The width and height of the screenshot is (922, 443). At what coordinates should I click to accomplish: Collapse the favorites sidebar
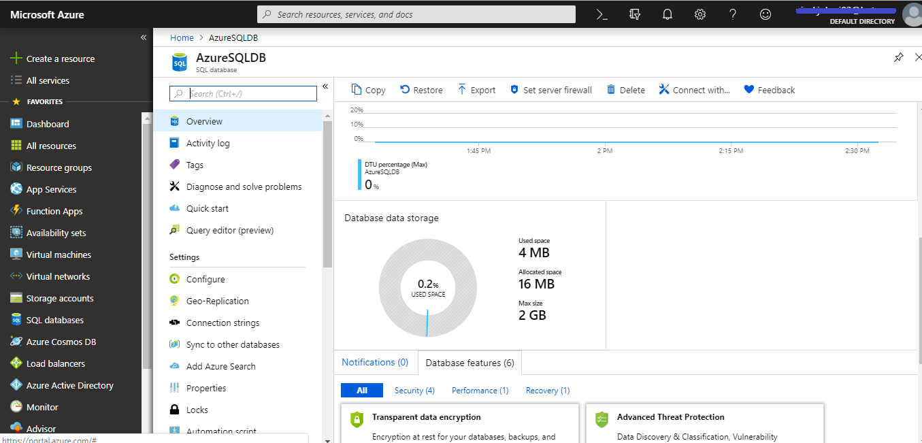(x=143, y=37)
